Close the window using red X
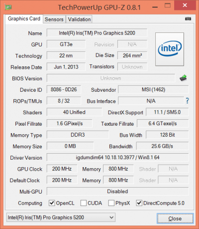This screenshot has width=199, height=229. click(x=185, y=5)
